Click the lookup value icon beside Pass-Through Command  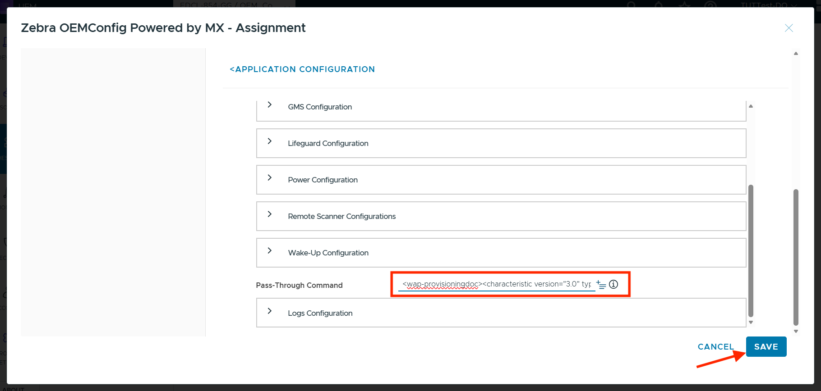(601, 285)
